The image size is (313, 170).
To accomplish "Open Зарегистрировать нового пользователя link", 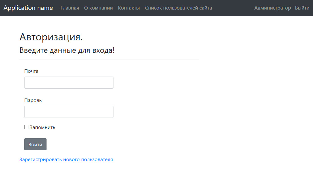I will [x=66, y=160].
